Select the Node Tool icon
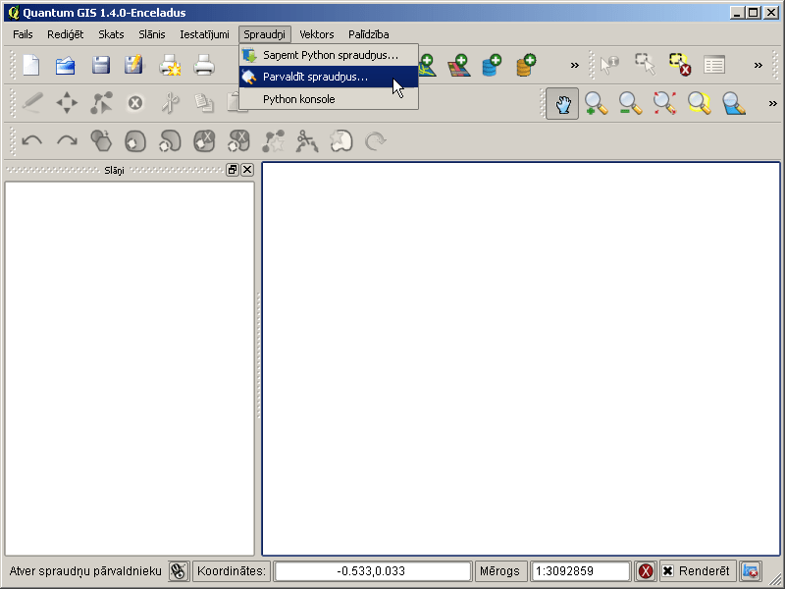The height and width of the screenshot is (589, 785). pos(101,103)
